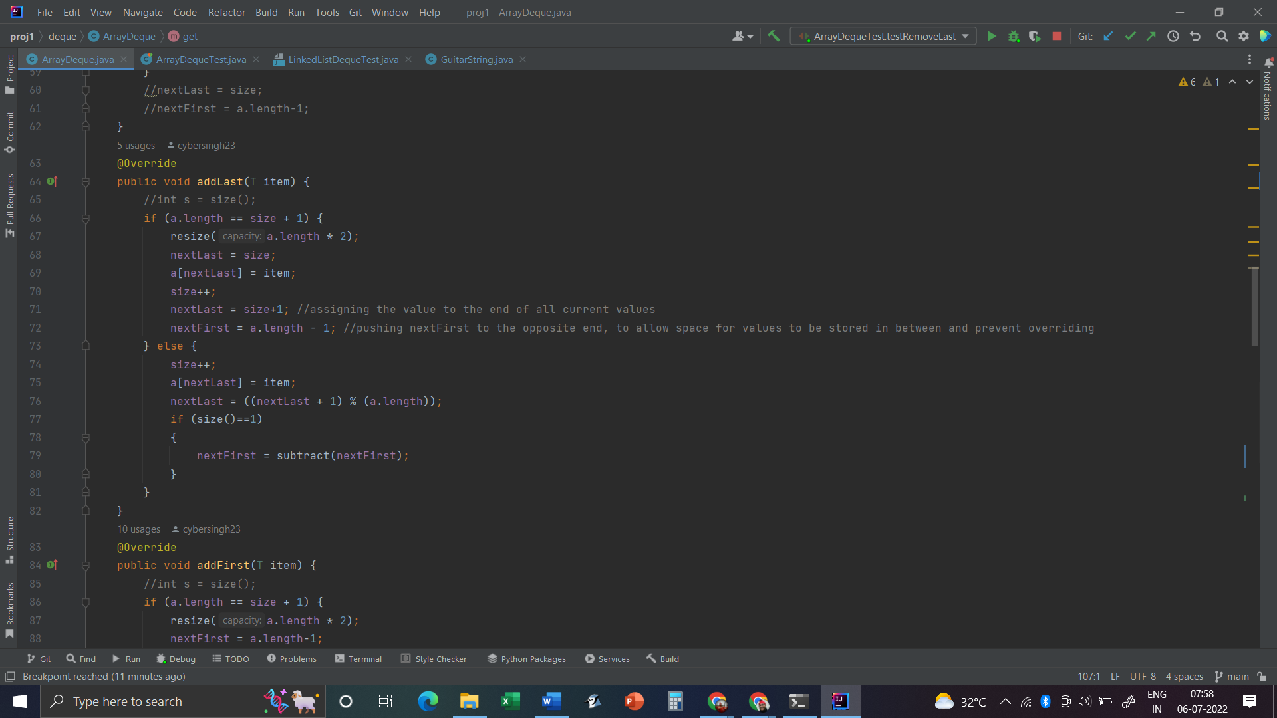Open the main git branch selector
The width and height of the screenshot is (1277, 718).
[x=1231, y=677]
